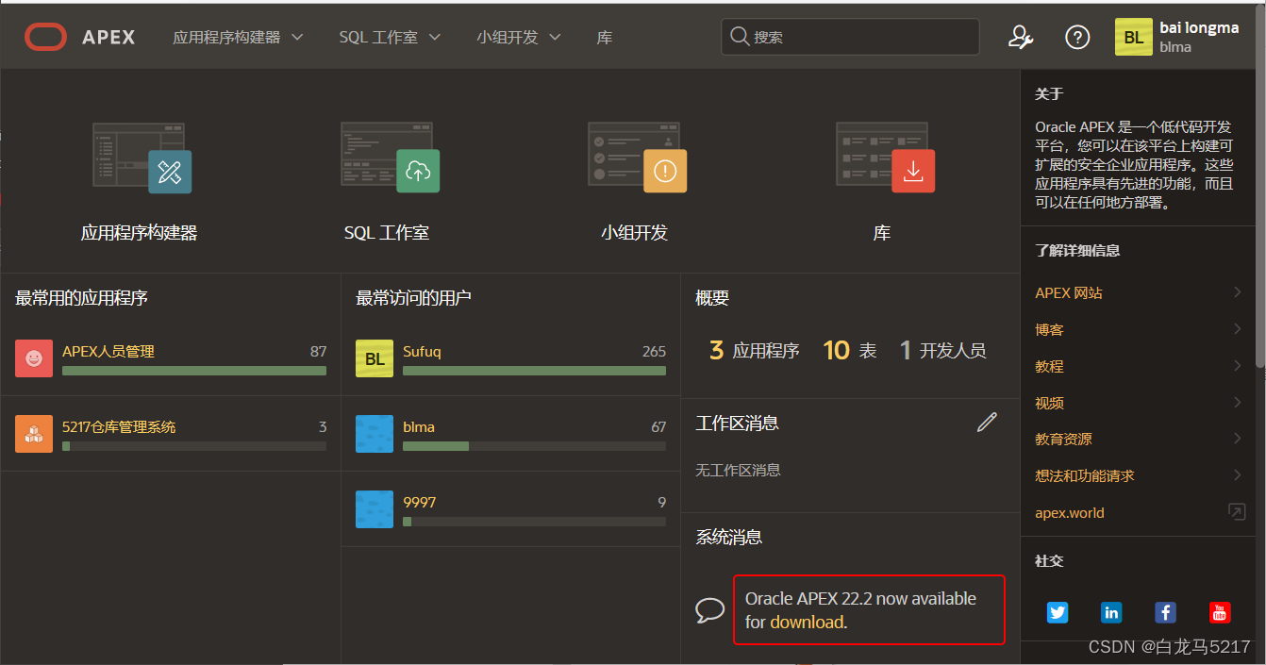Click chevron next to 想法和功能请求
The image size is (1266, 665).
coord(1237,475)
